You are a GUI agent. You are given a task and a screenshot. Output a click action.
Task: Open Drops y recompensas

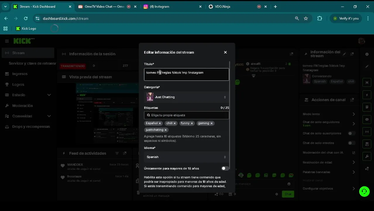tap(28, 127)
